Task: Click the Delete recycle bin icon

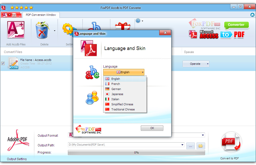Action: 42,30
